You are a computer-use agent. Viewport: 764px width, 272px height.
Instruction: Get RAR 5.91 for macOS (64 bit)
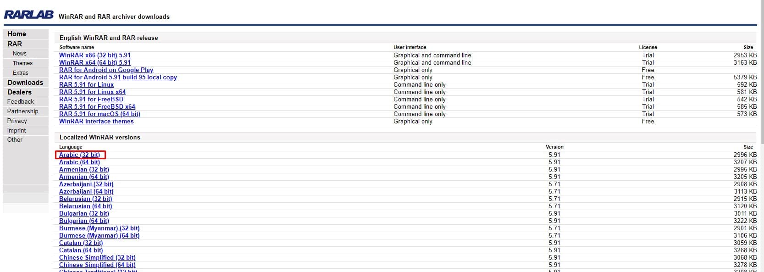(x=100, y=114)
